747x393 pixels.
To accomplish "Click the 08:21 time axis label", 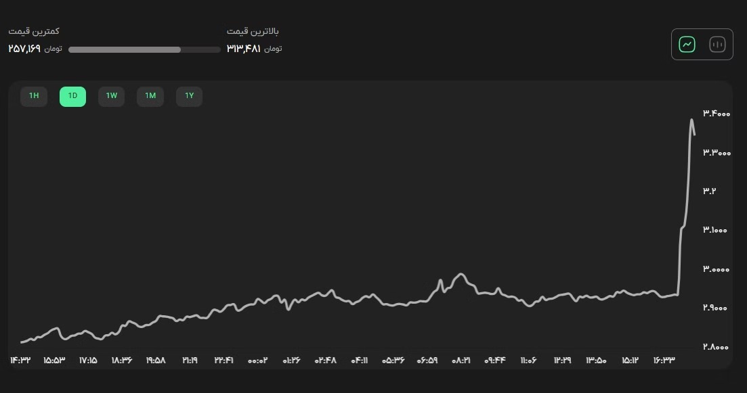I will [461, 361].
